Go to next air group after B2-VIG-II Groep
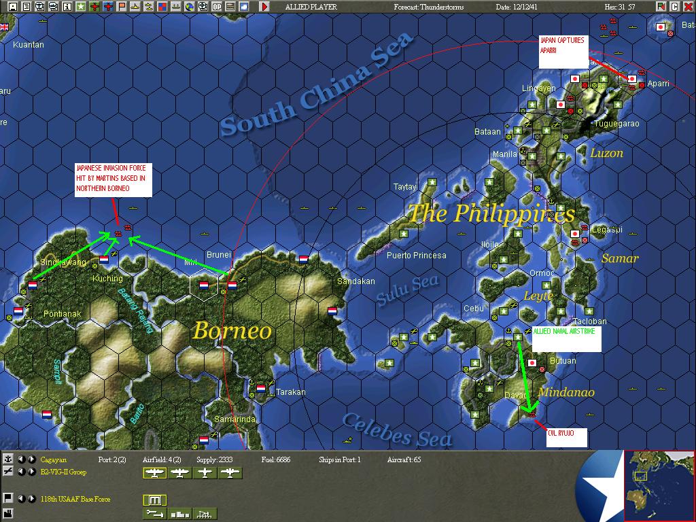 pos(31,472)
